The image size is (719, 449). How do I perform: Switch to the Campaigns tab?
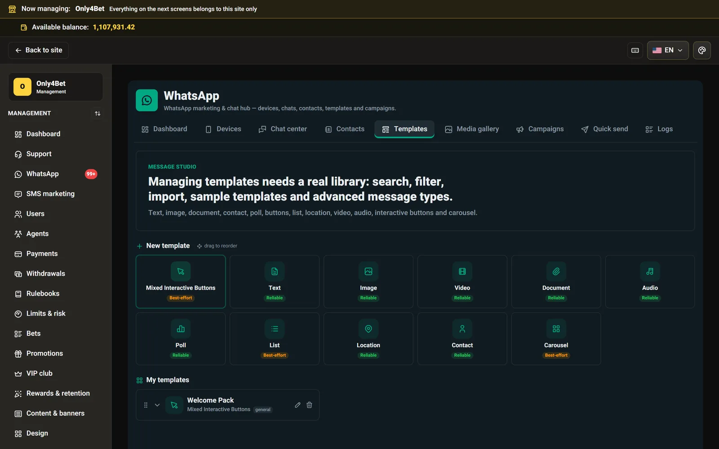tap(540, 129)
